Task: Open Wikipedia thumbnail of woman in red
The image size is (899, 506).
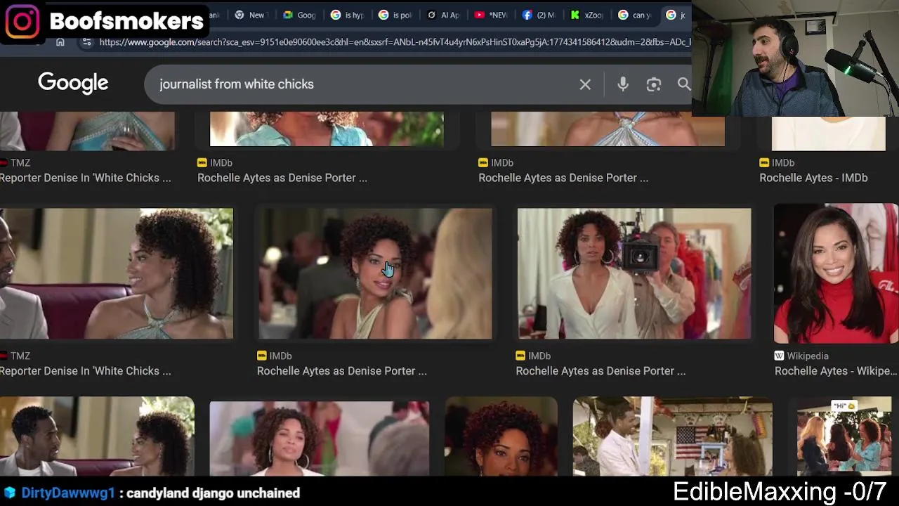Action: (836, 273)
